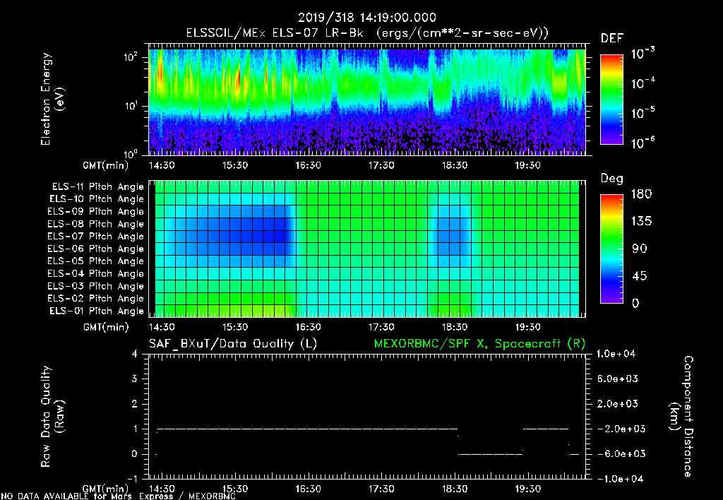Click the 16:30 tick under the spectrogram
The image size is (723, 500).
(x=308, y=165)
